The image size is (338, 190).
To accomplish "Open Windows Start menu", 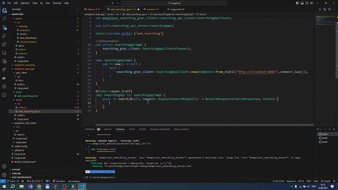I will coord(4,186).
